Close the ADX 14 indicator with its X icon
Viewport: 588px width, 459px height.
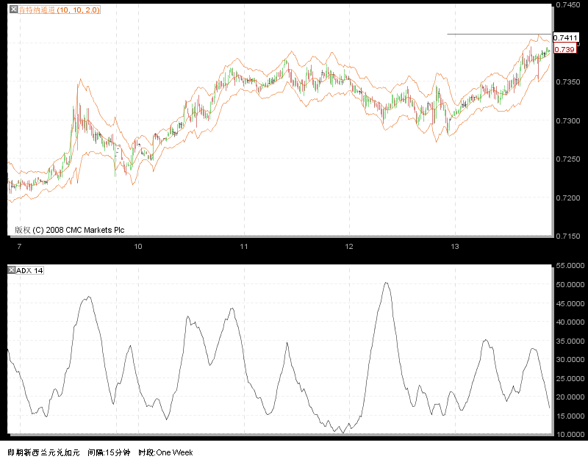click(12, 270)
